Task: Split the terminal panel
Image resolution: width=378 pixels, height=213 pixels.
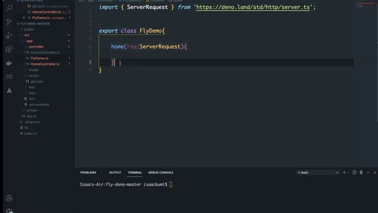Action: point(354,172)
